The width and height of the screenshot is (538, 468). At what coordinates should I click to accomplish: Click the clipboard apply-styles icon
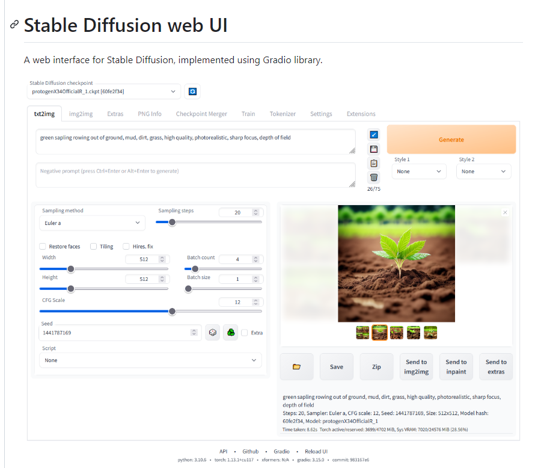374,163
